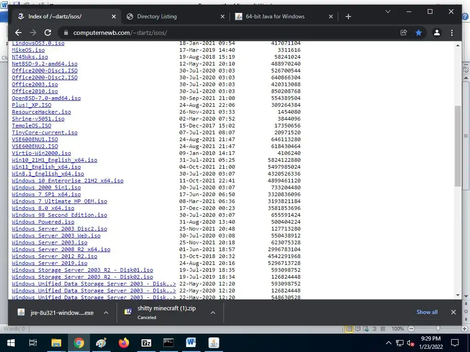
Task: Click the page scrollbar up arrow
Action: (458, 45)
